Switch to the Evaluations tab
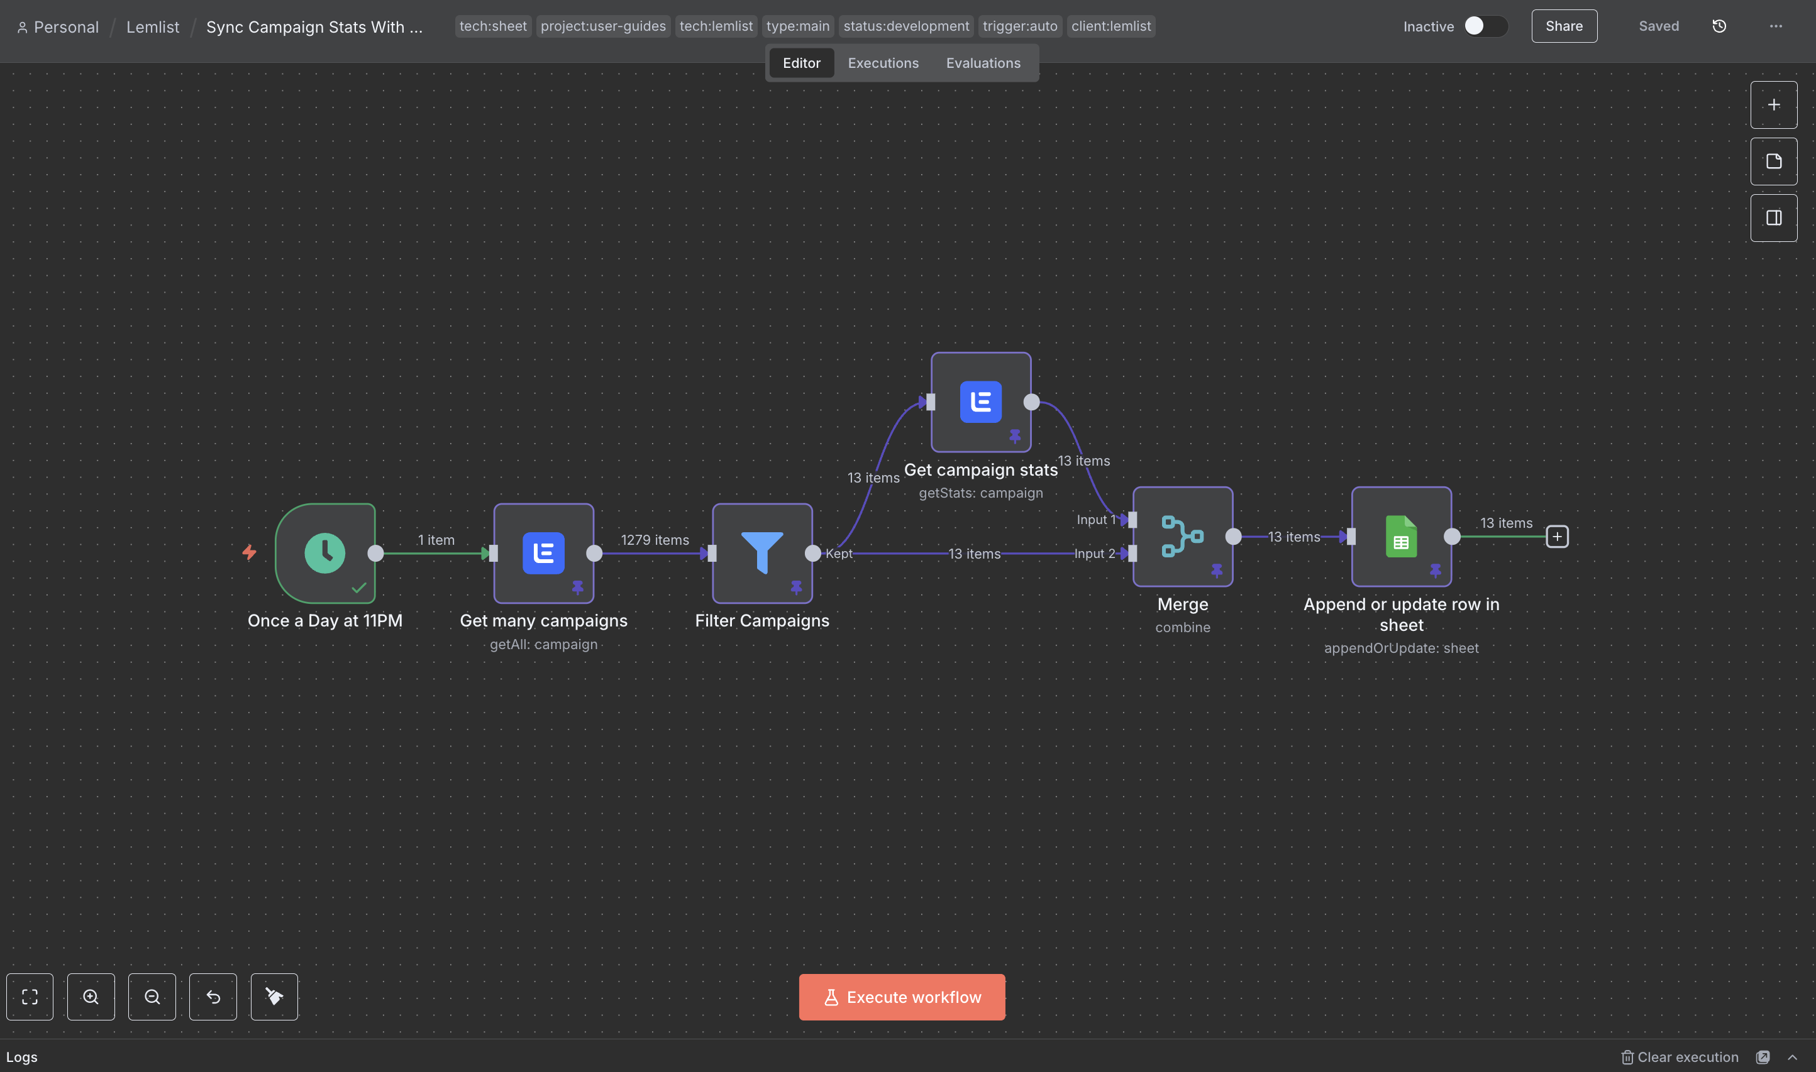This screenshot has height=1072, width=1816. click(x=983, y=63)
